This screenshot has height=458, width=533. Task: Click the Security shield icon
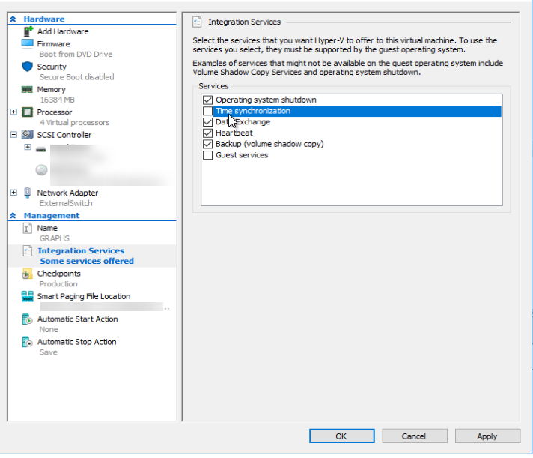27,67
